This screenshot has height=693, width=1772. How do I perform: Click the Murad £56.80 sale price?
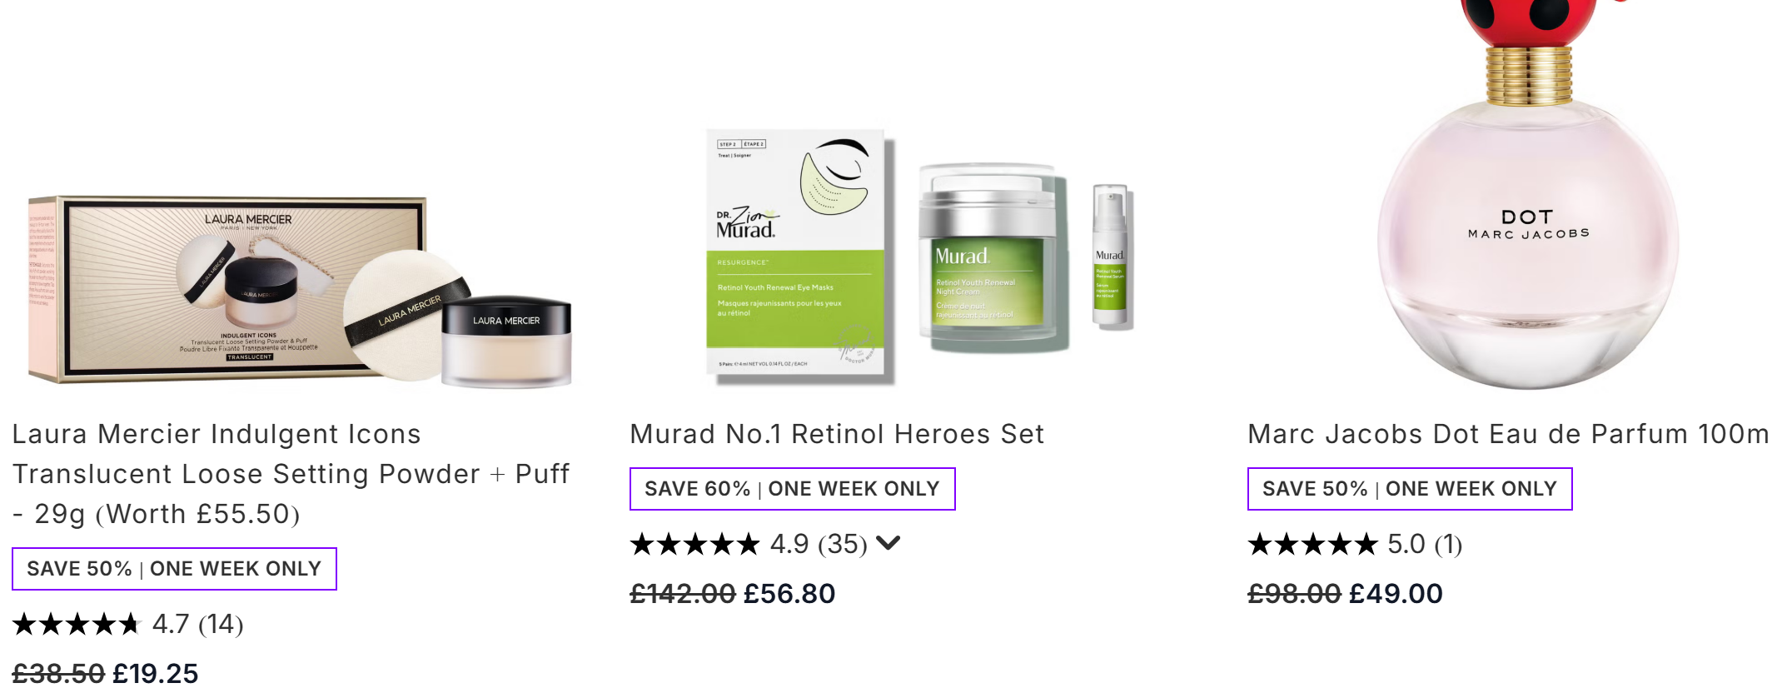click(789, 594)
